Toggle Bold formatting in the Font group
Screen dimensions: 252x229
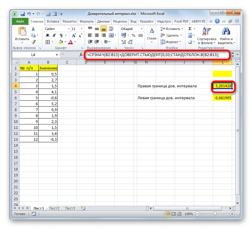[47, 35]
